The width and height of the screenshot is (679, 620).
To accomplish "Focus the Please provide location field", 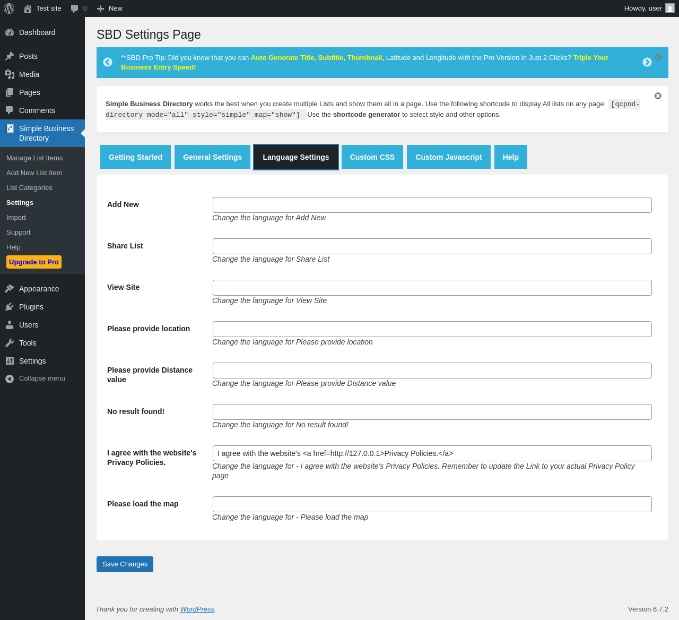I will (x=432, y=329).
